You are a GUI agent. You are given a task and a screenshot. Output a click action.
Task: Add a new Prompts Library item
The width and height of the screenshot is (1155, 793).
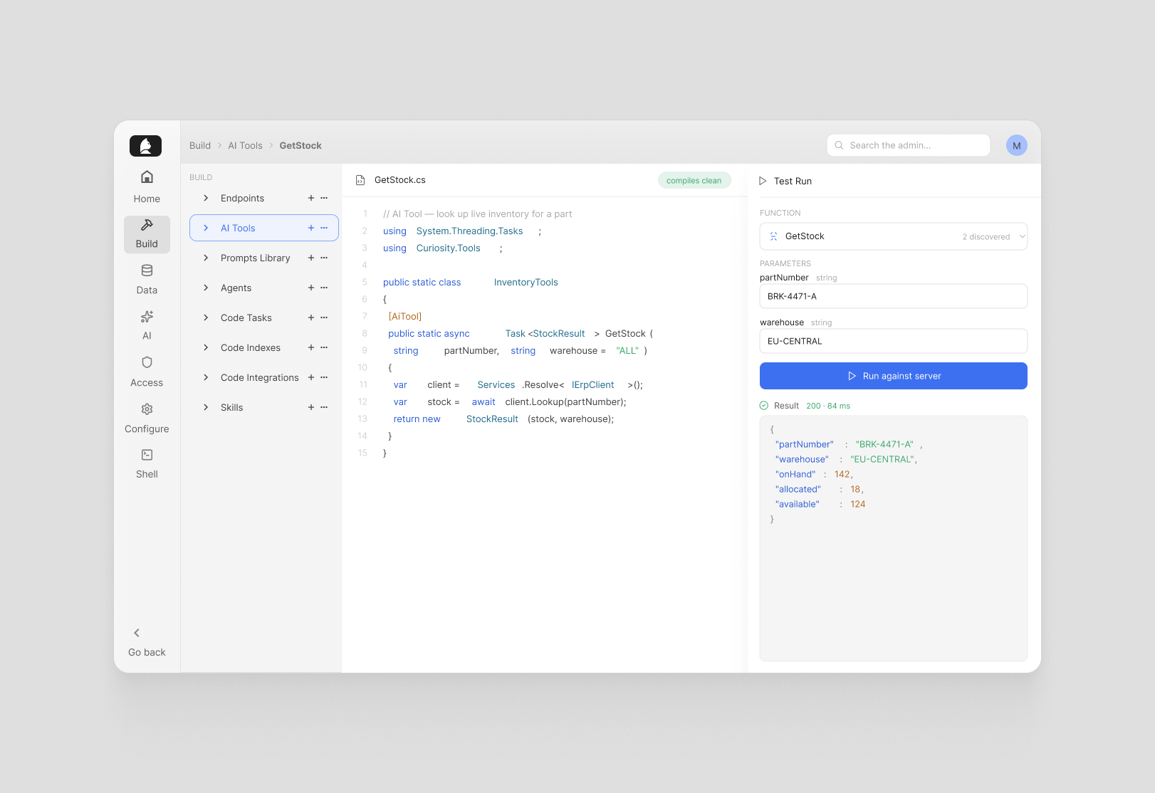(x=311, y=258)
